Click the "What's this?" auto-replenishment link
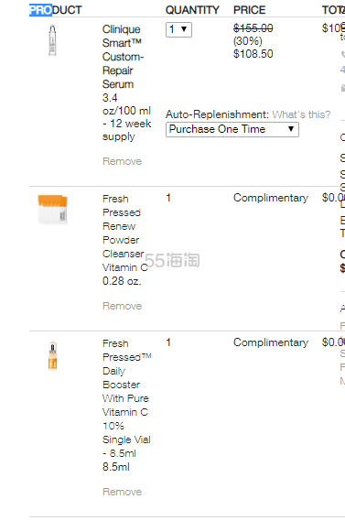This screenshot has width=345, height=521. 301,114
